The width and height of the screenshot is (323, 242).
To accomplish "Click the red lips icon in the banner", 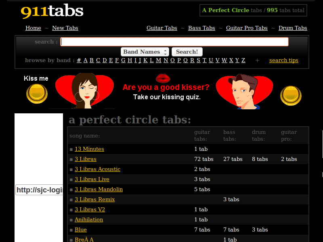I will click(163, 78).
